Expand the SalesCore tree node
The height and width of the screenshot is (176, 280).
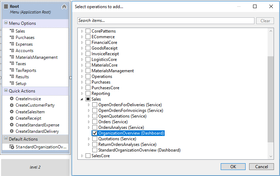pyautogui.click(x=82, y=156)
